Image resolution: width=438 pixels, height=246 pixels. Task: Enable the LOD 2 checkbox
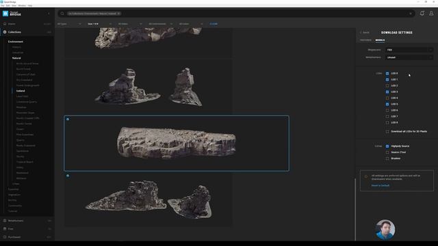point(387,85)
